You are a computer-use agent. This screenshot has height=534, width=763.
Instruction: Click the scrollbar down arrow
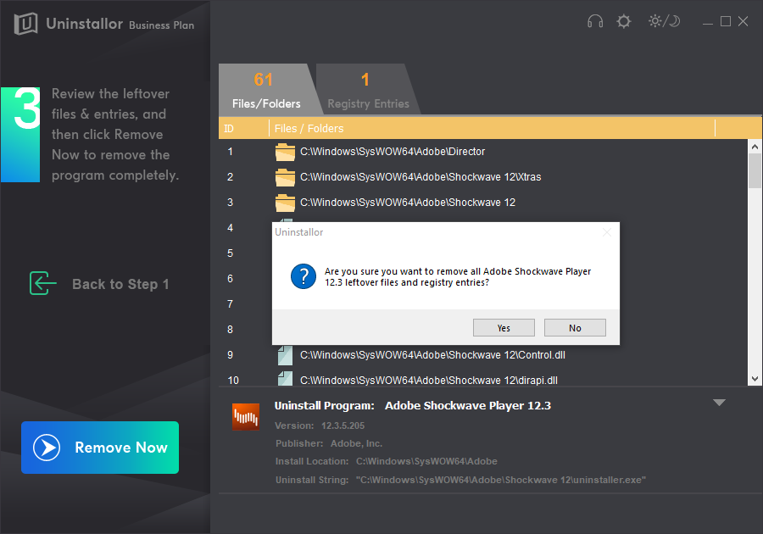(755, 379)
